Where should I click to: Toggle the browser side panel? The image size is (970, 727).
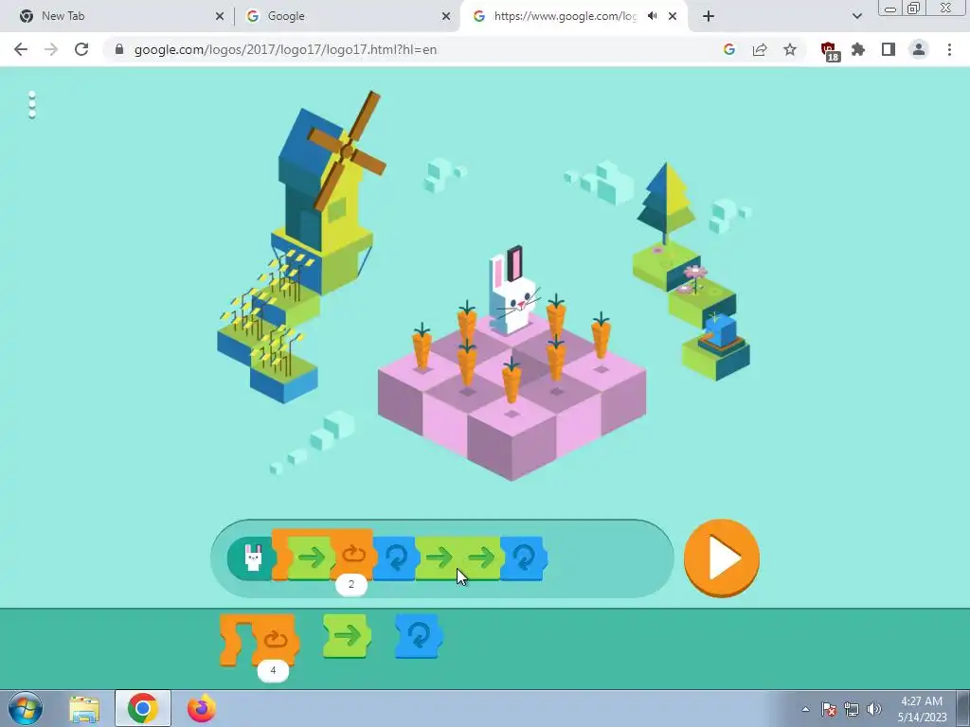click(x=889, y=49)
